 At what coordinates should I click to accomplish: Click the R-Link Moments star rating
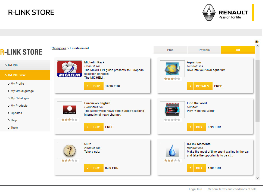coord(172,160)
